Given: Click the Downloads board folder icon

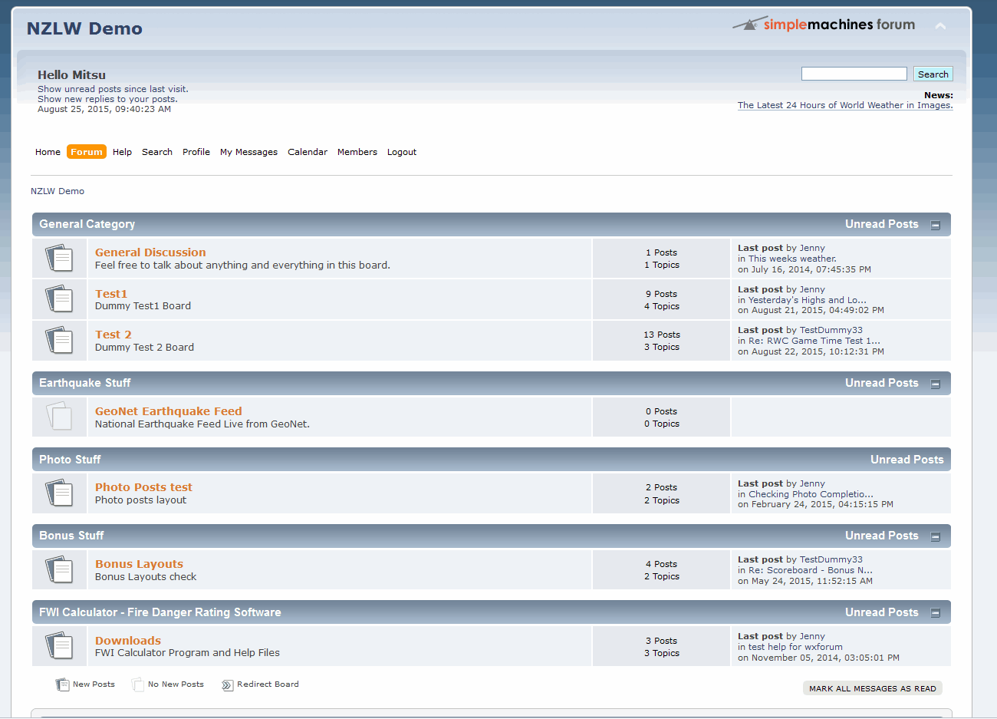Looking at the screenshot, I should pos(59,646).
